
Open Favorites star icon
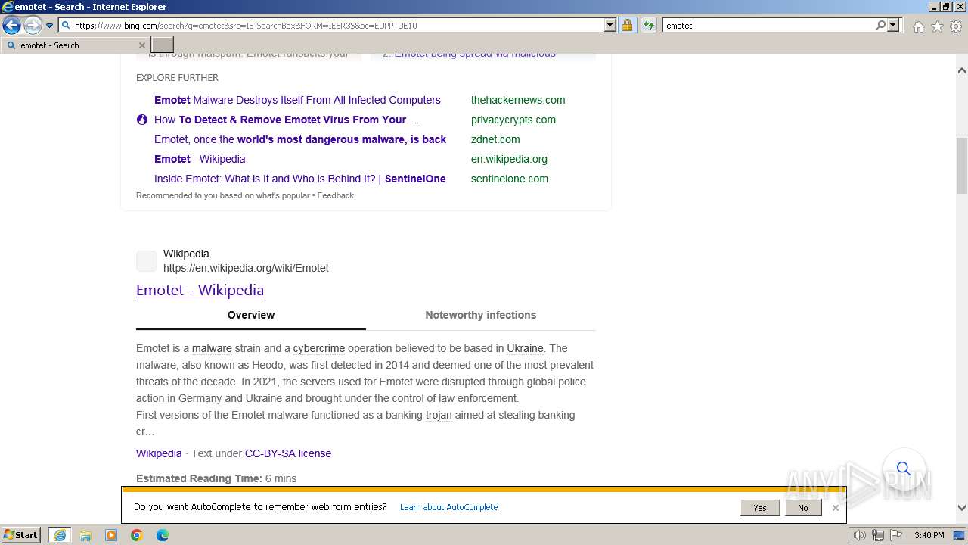click(937, 26)
